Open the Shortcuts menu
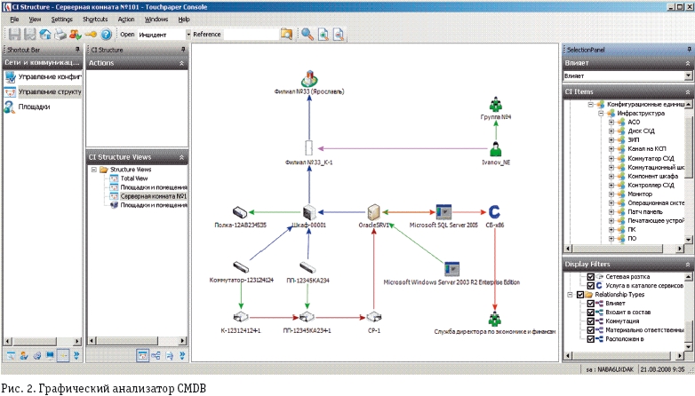The width and height of the screenshot is (695, 396). (x=95, y=19)
